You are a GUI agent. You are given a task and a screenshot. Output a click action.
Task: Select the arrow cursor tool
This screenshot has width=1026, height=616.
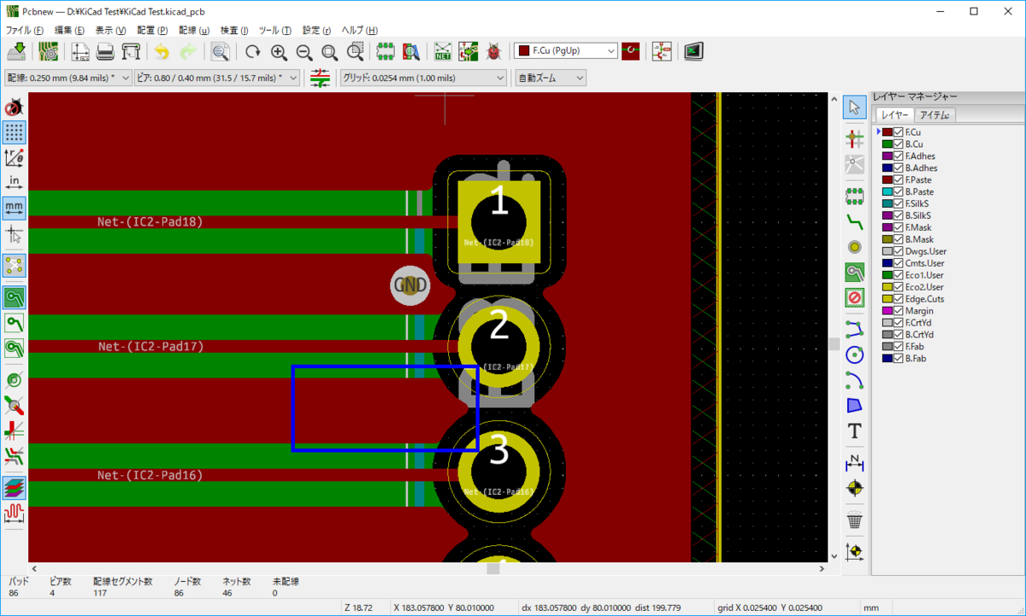854,107
